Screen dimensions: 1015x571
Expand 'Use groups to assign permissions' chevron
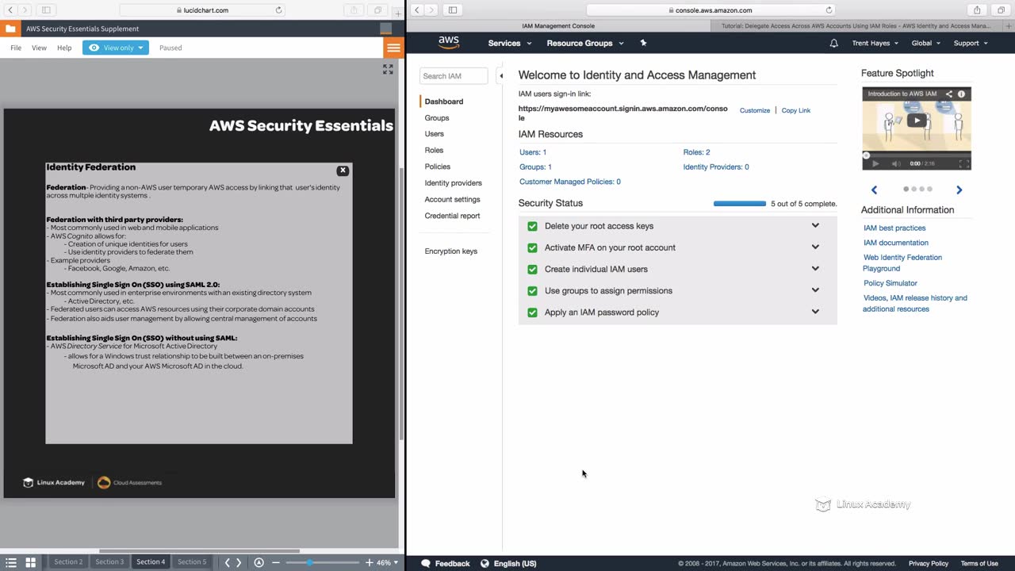815,290
